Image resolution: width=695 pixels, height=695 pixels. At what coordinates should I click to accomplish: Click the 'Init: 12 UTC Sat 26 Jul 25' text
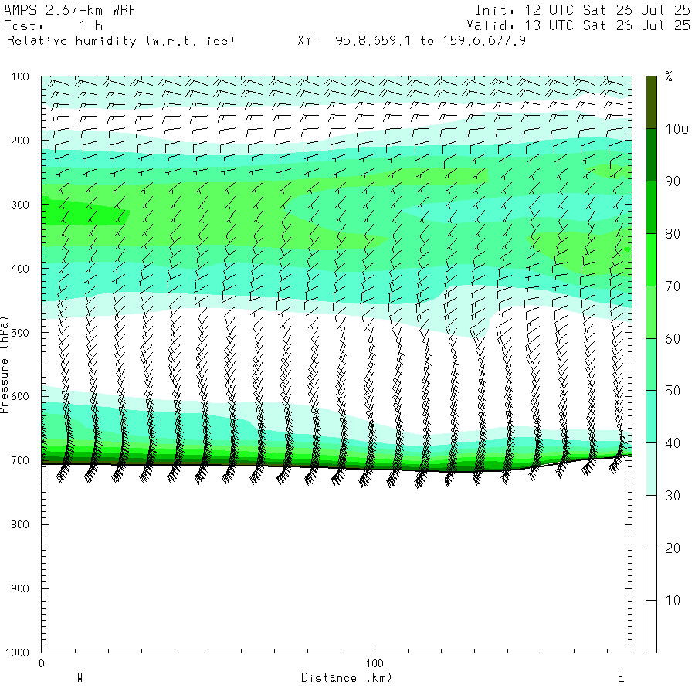click(582, 10)
